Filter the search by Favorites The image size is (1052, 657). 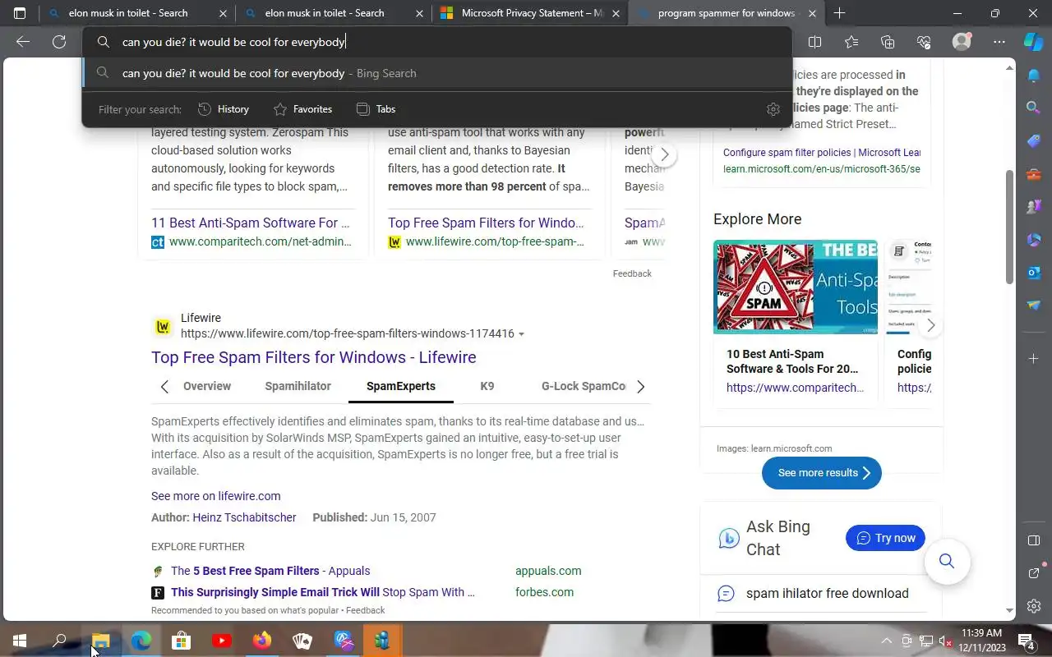[302, 109]
